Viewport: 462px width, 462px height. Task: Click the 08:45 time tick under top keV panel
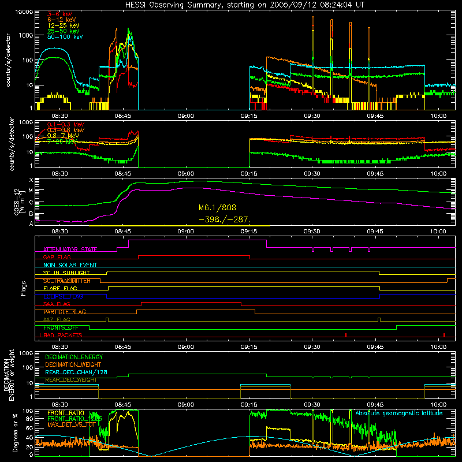(x=123, y=116)
